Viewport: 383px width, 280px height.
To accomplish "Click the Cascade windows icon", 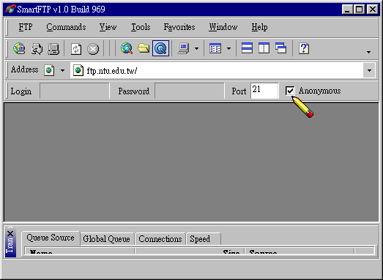I will (281, 48).
